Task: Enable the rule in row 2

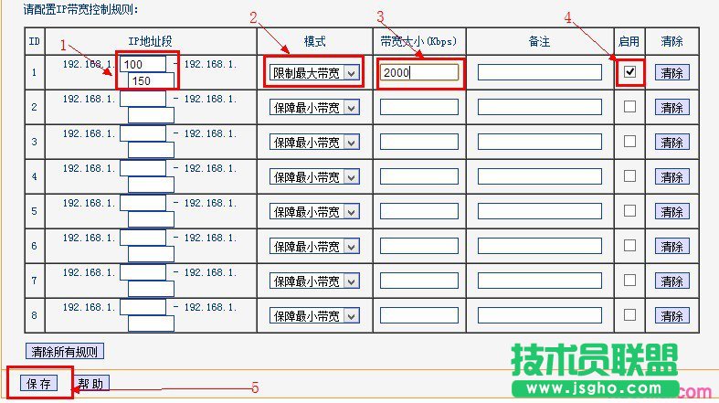Action: click(629, 107)
